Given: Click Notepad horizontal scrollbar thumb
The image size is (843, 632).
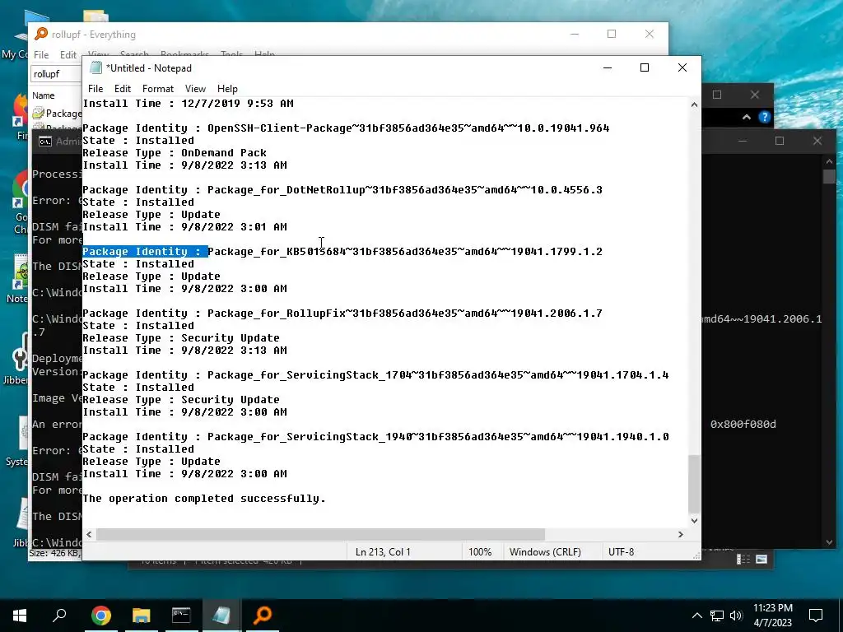Looking at the screenshot, I should 320,534.
